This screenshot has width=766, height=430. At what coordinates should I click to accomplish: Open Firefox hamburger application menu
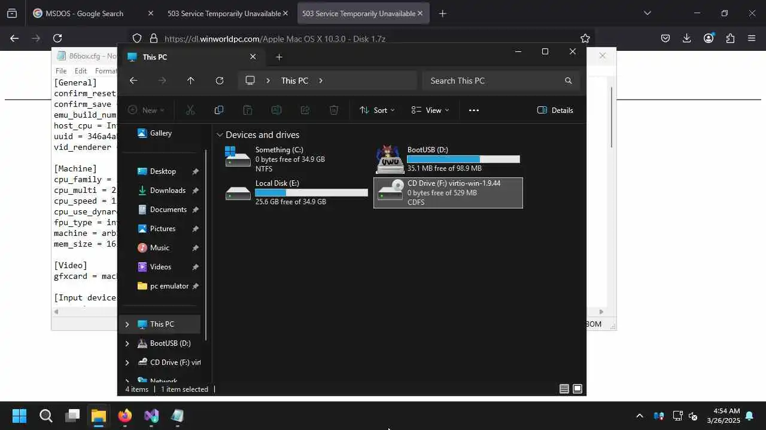click(752, 38)
